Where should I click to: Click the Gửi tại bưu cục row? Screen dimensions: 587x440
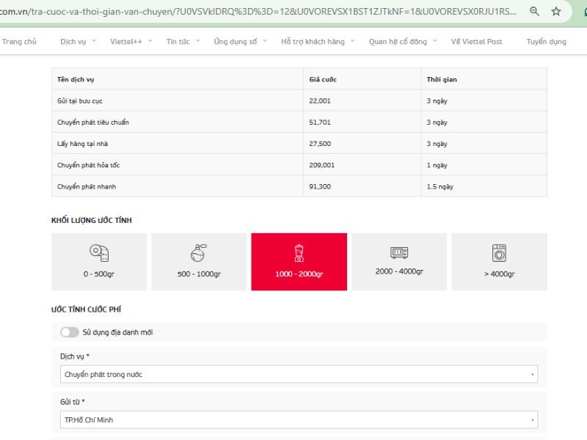(299, 100)
